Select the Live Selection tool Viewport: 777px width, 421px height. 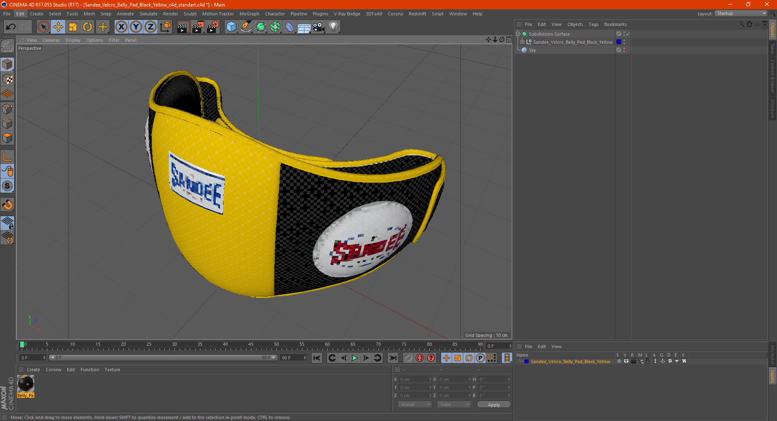[x=43, y=27]
